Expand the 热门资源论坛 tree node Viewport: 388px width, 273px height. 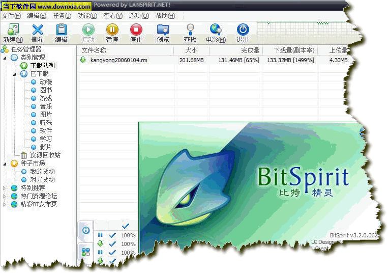click(4, 197)
